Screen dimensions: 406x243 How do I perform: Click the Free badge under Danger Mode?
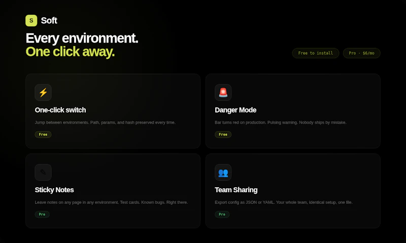tap(223, 134)
